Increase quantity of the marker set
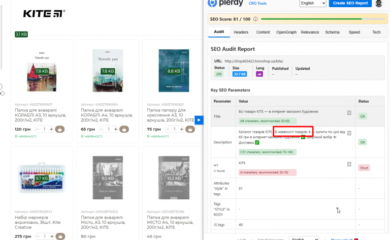The image size is (390, 240). 52,236
